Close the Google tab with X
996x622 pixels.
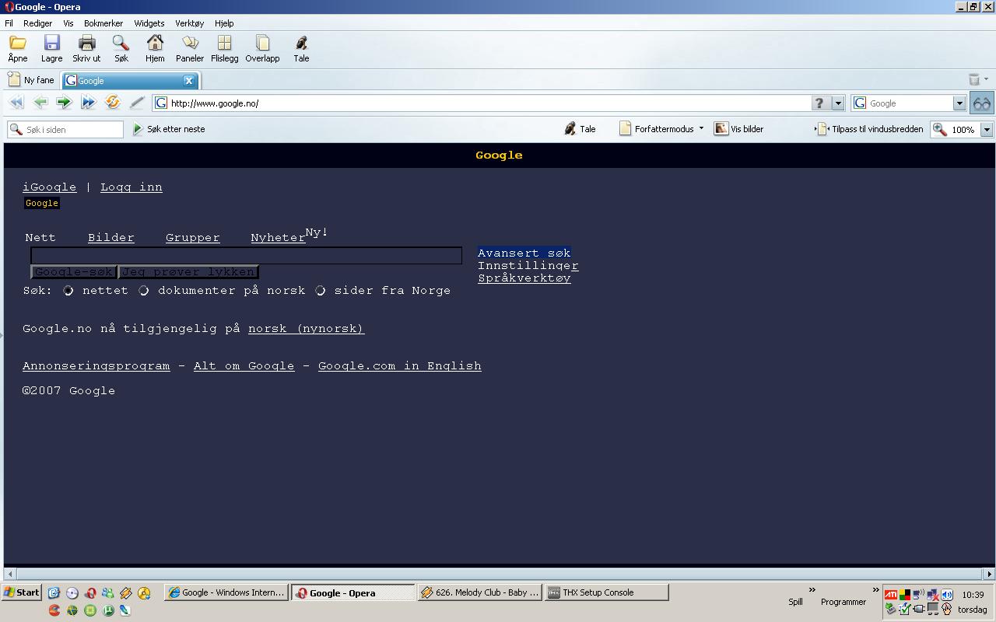(188, 80)
